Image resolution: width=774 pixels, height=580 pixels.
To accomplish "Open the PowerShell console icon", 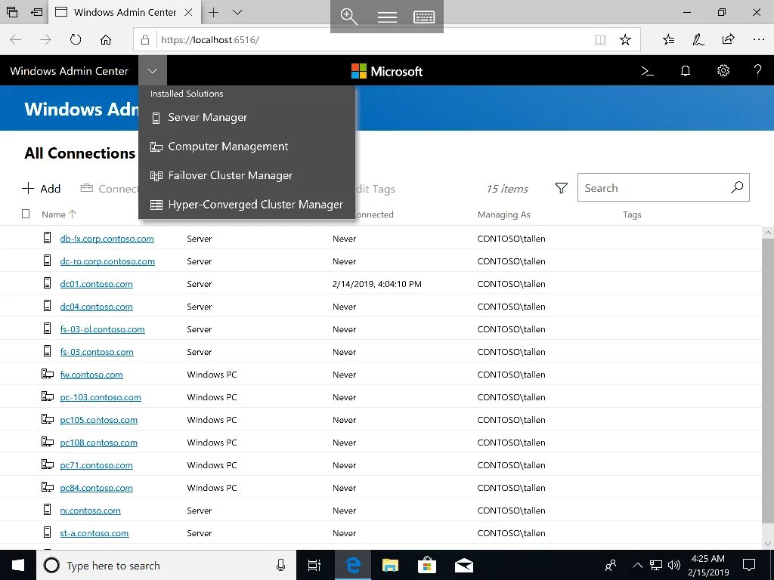I will pyautogui.click(x=647, y=70).
